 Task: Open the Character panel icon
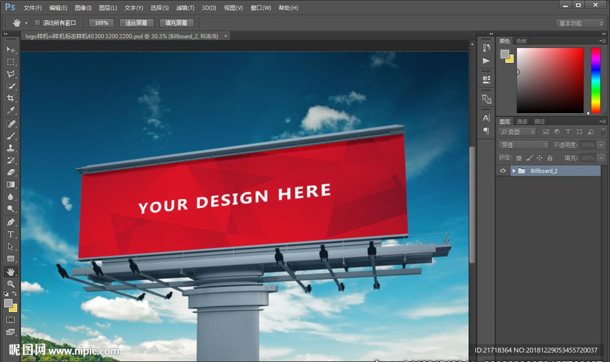pyautogui.click(x=487, y=118)
